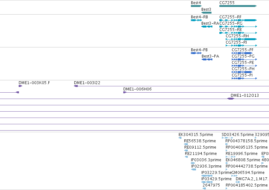Screen dimensions: 269x190
Task: Click the DMG7A.2_1.M17 feature label
Action: click(x=252, y=179)
